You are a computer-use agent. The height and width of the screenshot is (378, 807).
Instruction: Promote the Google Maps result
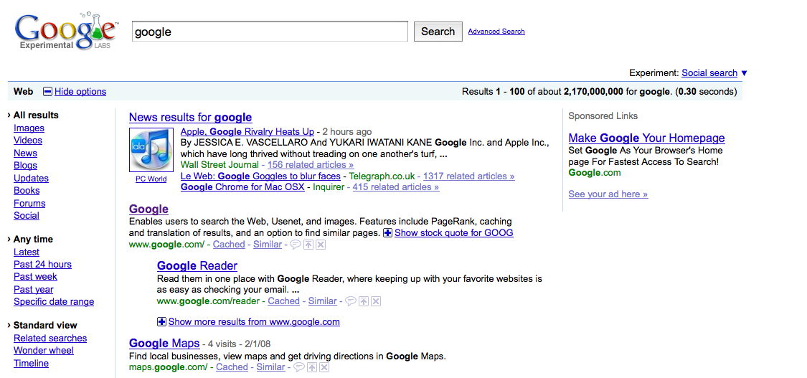point(311,367)
